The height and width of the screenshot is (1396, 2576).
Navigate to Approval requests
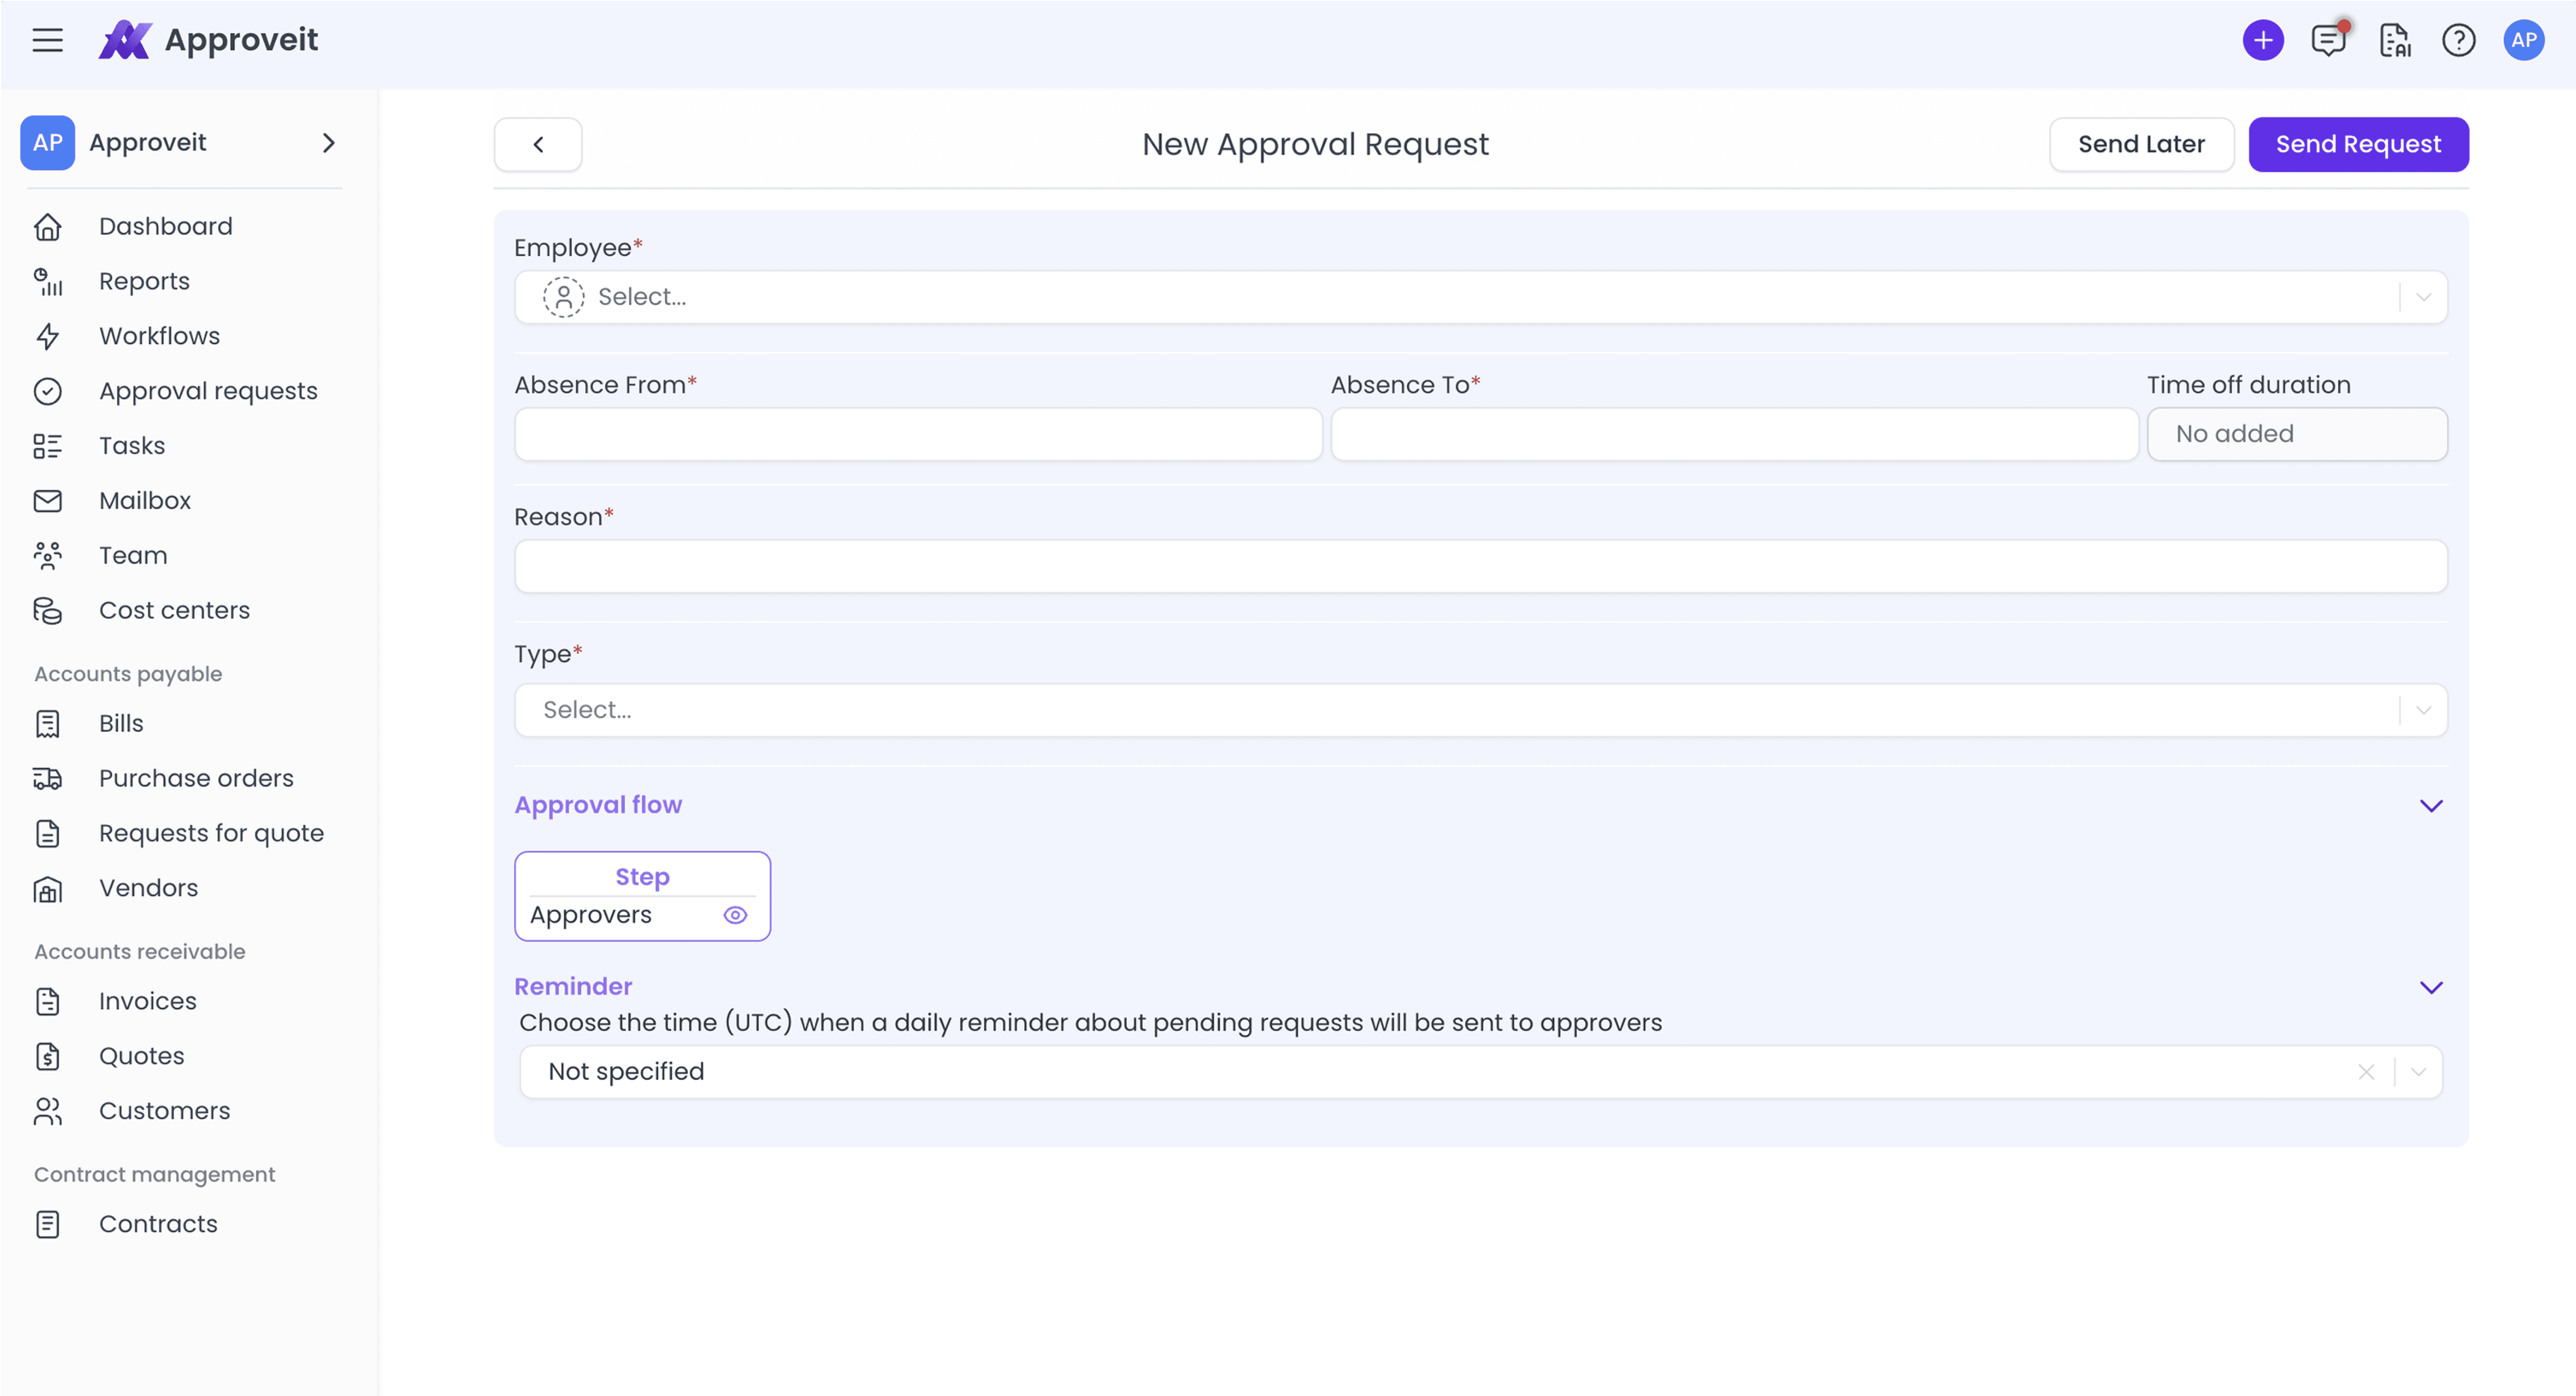pos(209,391)
